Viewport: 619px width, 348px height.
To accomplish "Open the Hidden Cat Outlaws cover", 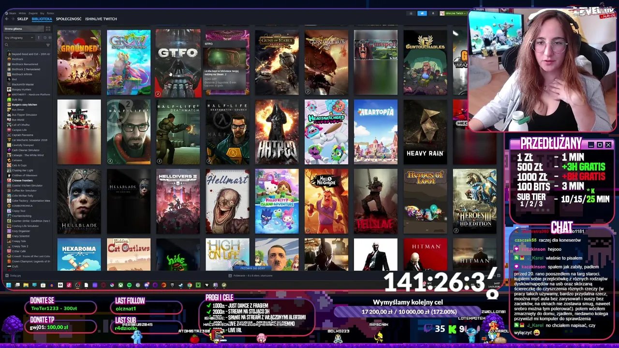I will tap(129, 255).
